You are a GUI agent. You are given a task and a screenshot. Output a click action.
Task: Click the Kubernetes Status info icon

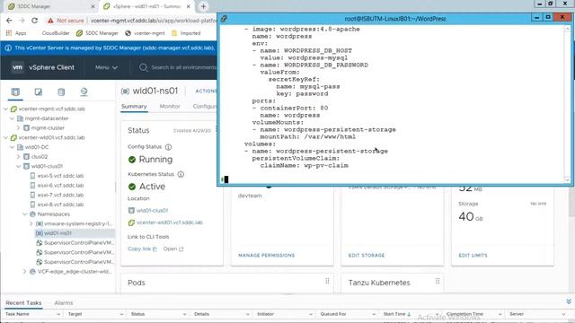181,174
